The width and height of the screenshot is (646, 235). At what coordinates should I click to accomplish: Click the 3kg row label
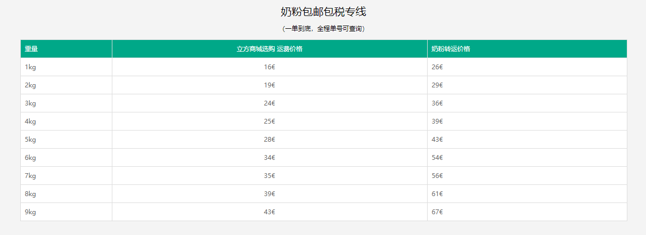click(x=66, y=103)
